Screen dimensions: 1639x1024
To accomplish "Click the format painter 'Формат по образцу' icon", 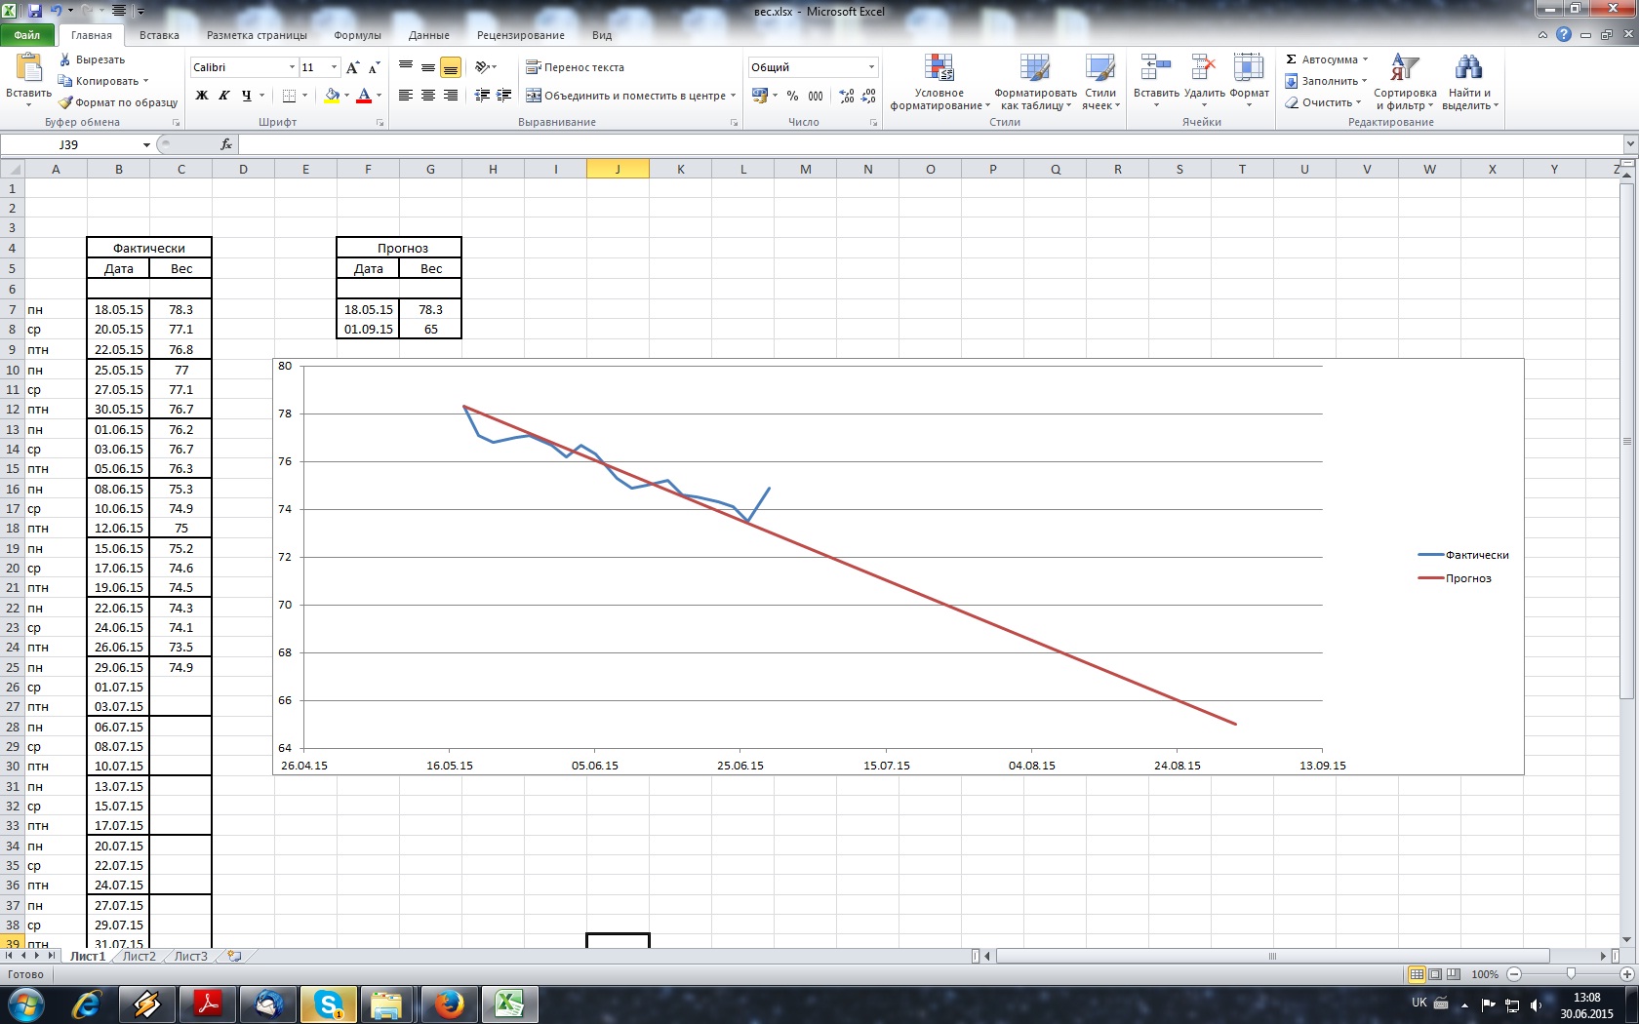I will 66,102.
